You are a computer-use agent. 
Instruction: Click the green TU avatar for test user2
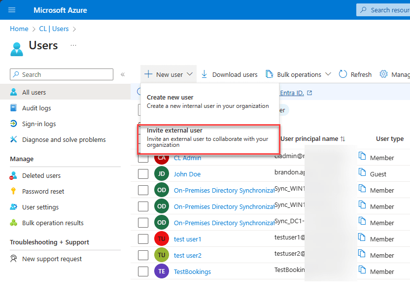click(x=162, y=255)
